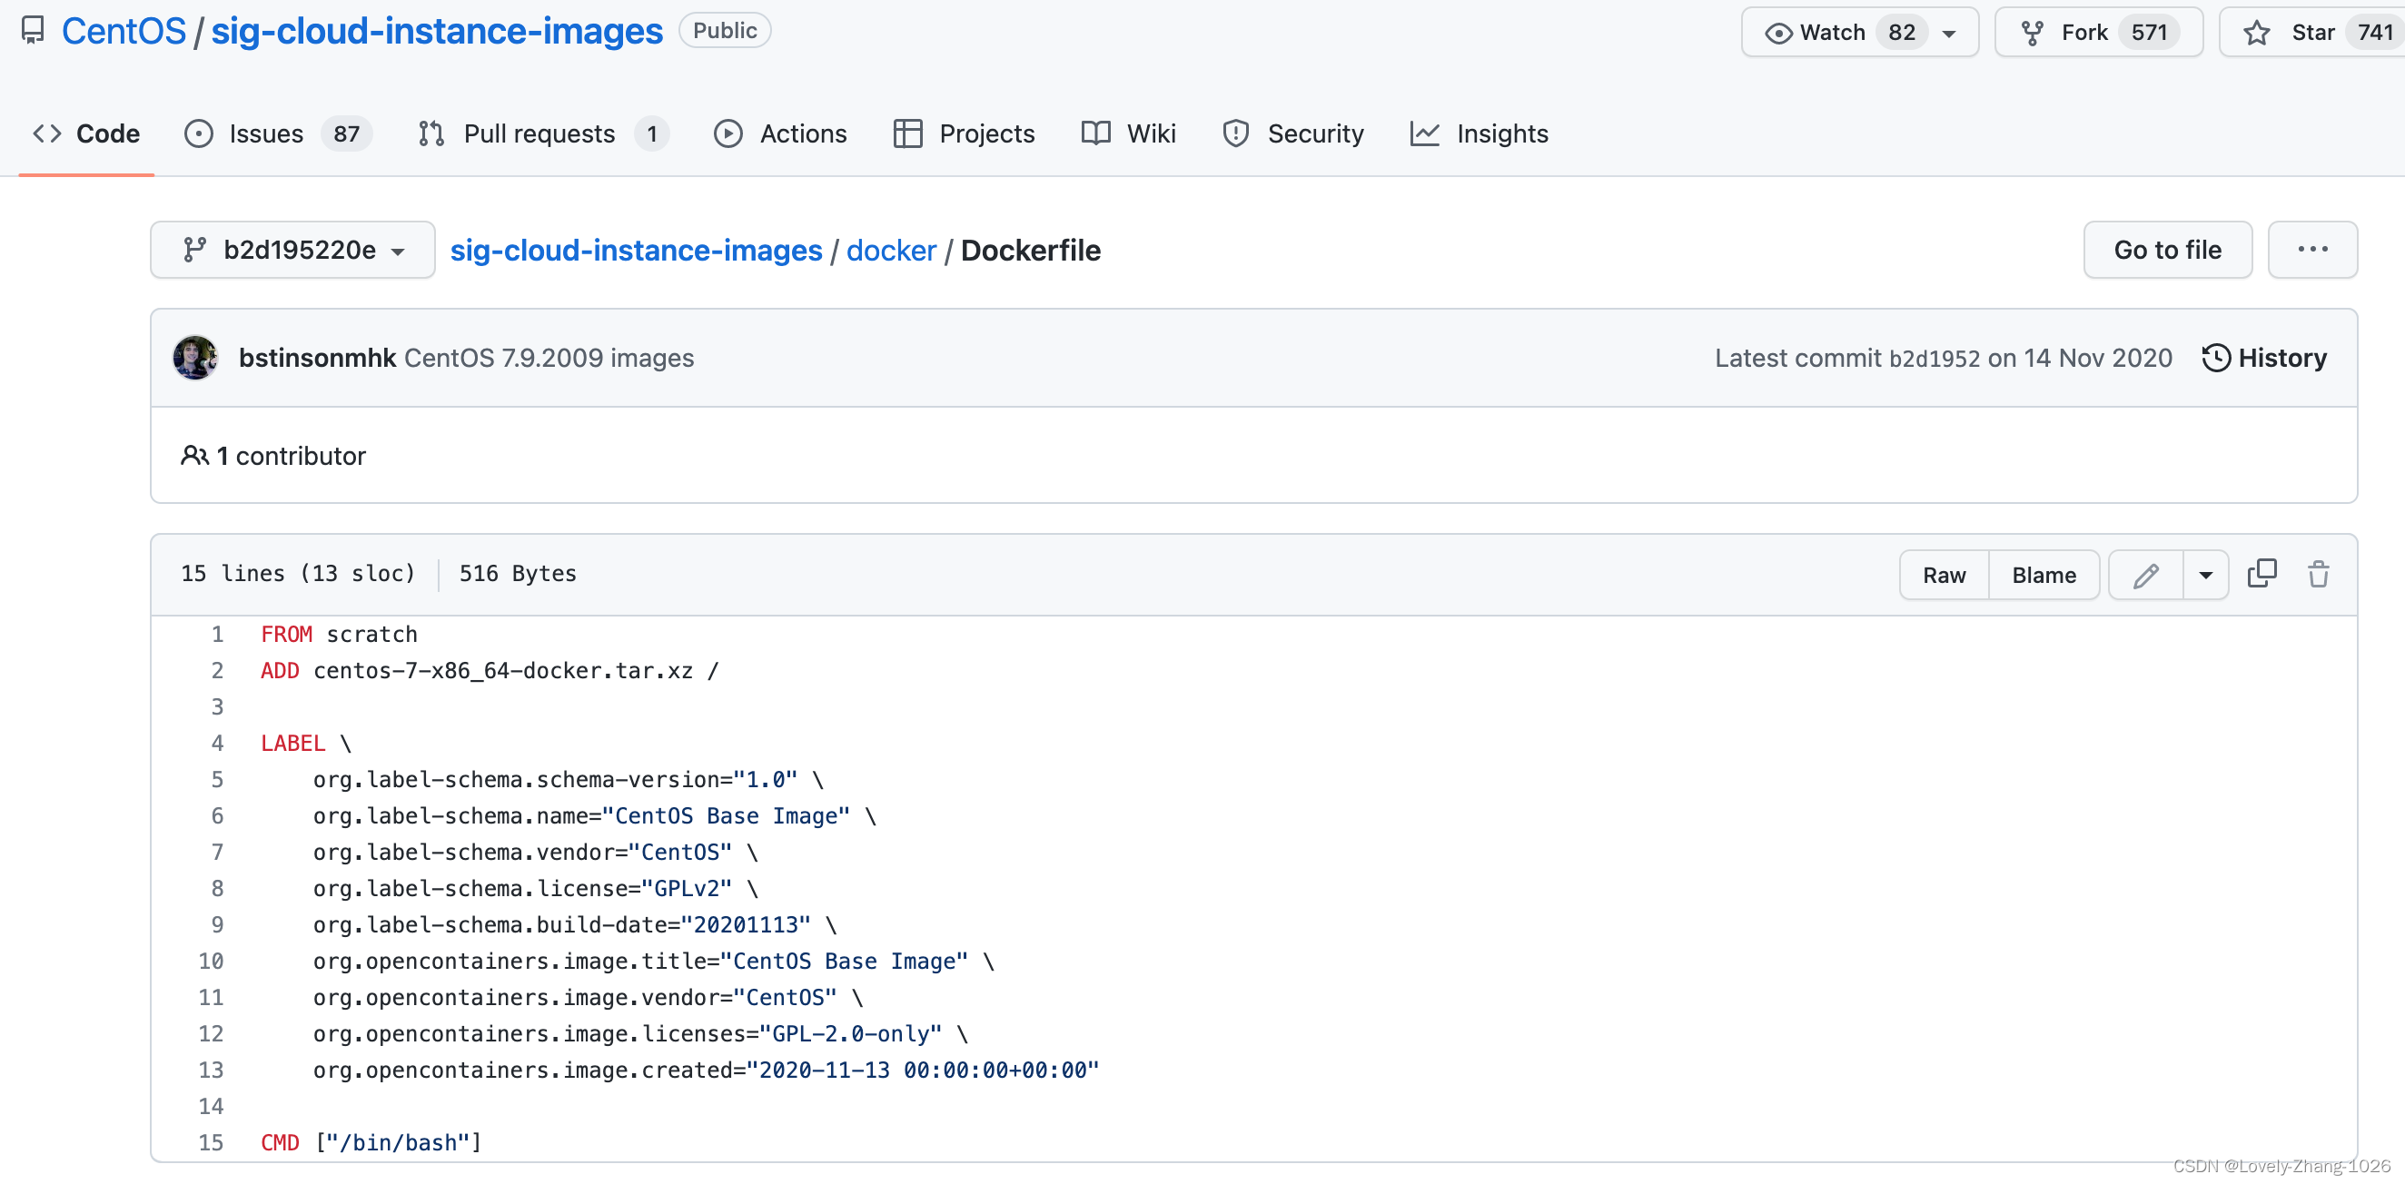Screen dimensions: 2405x1184
Task: Click the CMD ["/bin/bash"] line
Action: coord(371,1143)
